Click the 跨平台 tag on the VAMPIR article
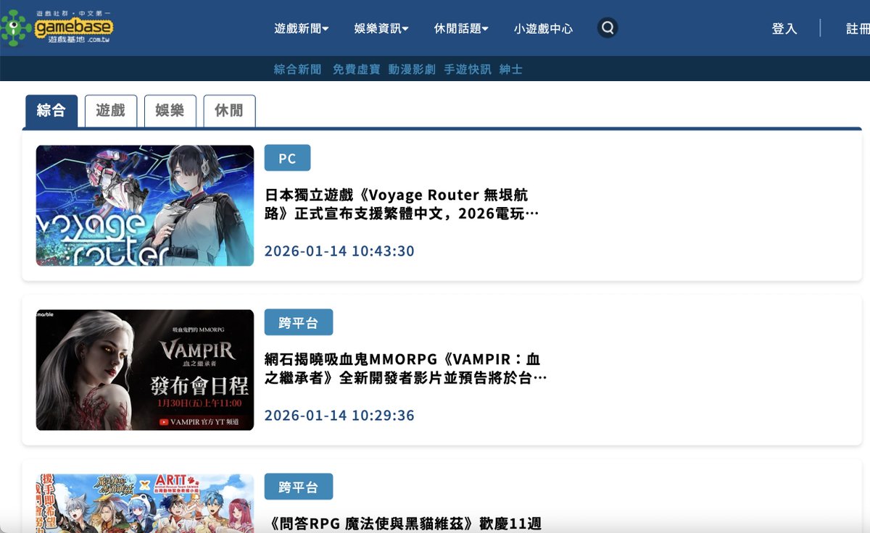Screen dimensions: 870x533 [299, 322]
